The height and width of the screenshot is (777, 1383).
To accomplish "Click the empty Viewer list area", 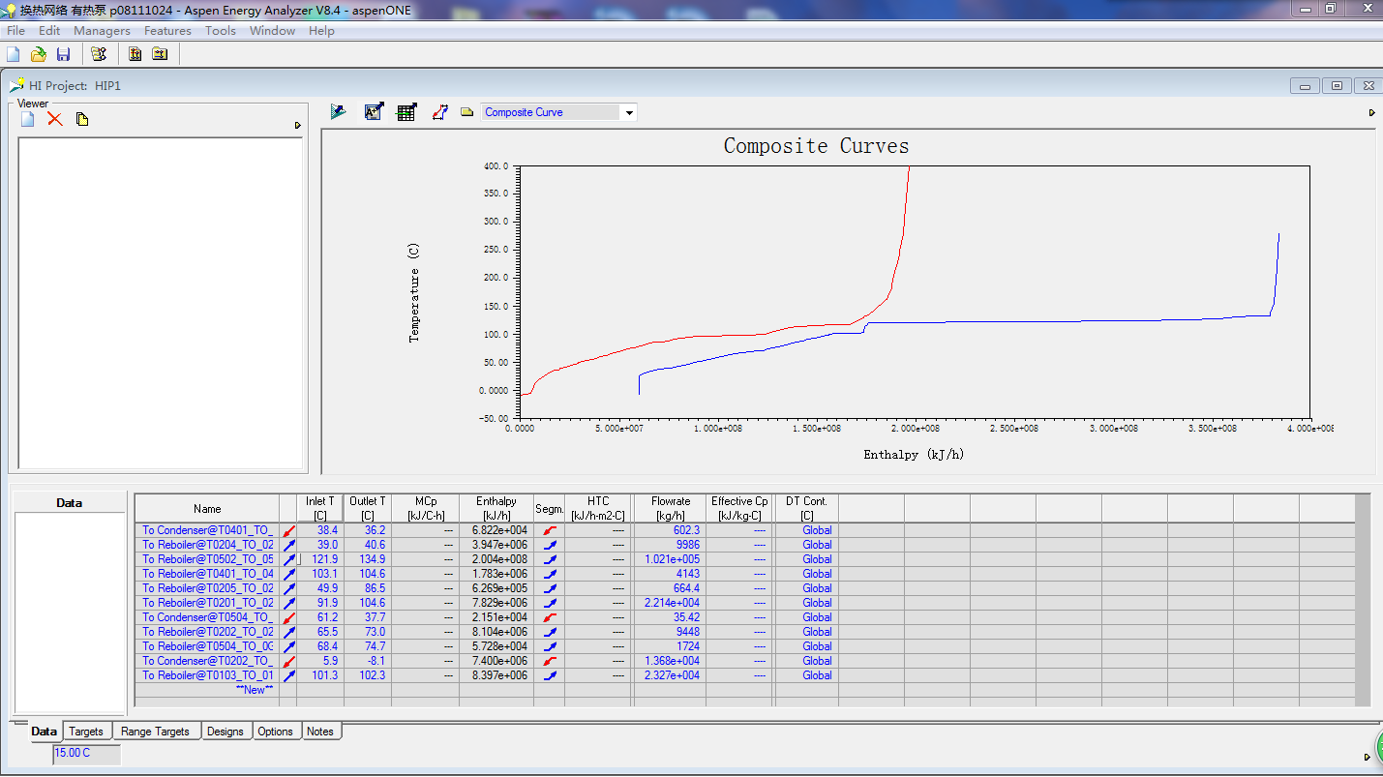I will tap(161, 303).
